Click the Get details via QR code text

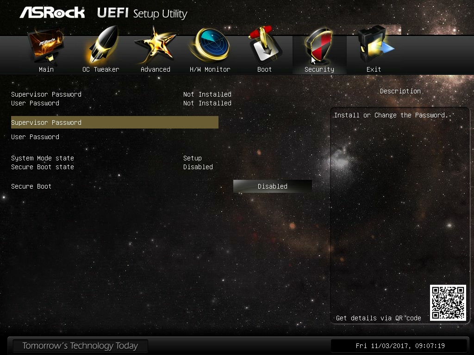pos(379,318)
